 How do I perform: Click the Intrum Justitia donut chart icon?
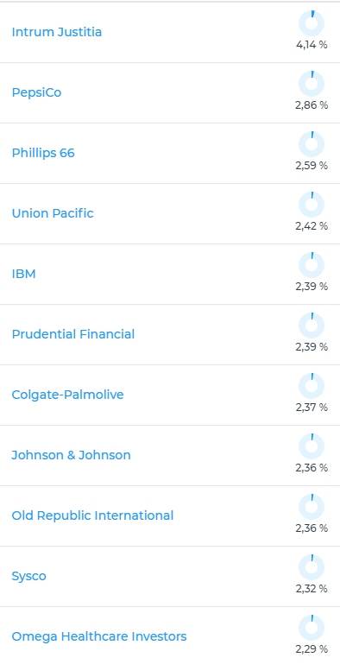tap(312, 23)
